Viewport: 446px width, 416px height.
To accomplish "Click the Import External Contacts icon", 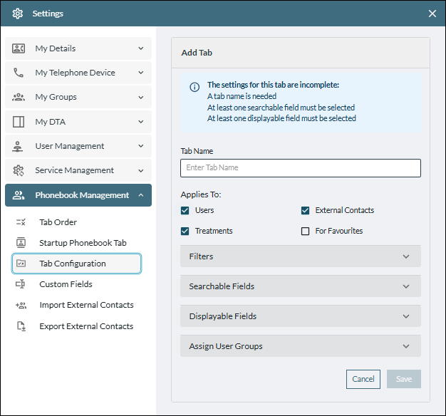I will click(x=21, y=305).
